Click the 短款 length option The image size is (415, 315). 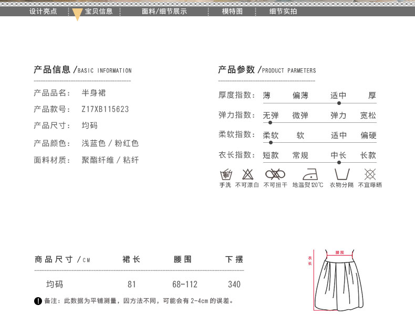[x=271, y=155]
